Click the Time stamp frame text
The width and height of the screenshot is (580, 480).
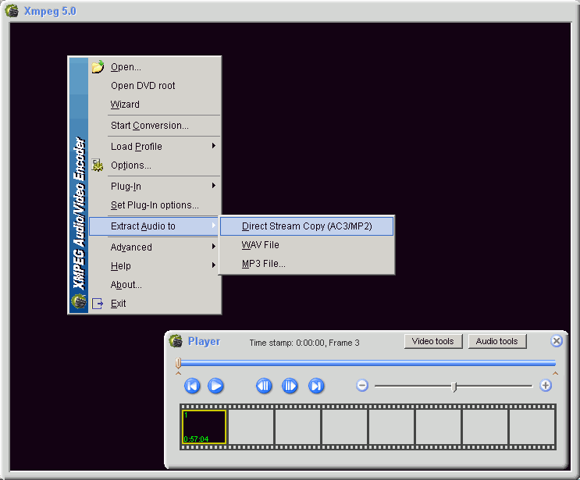coord(304,343)
